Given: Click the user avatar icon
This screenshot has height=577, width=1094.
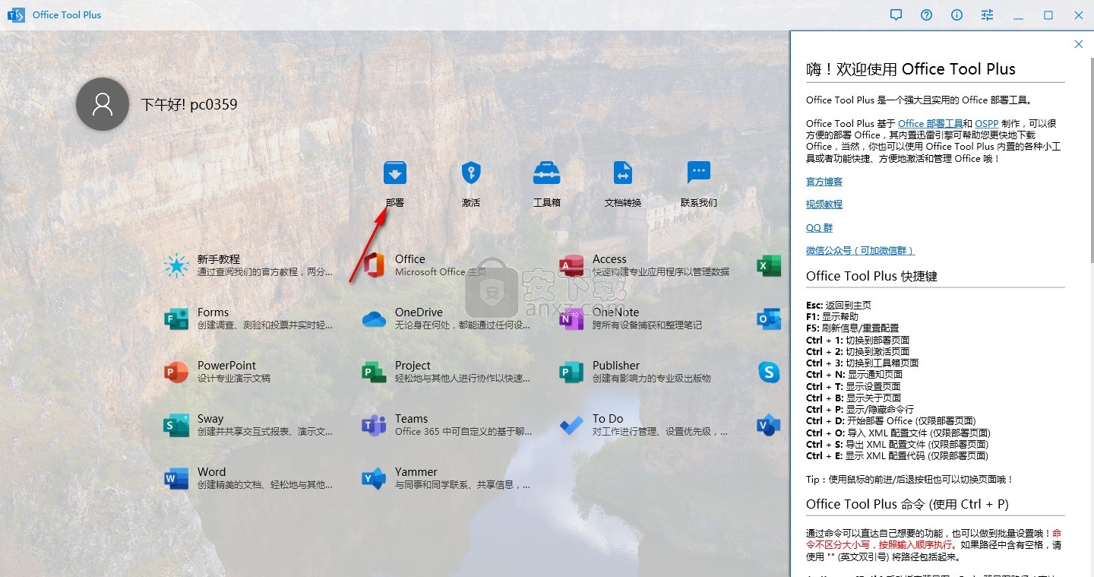Looking at the screenshot, I should pos(103,104).
